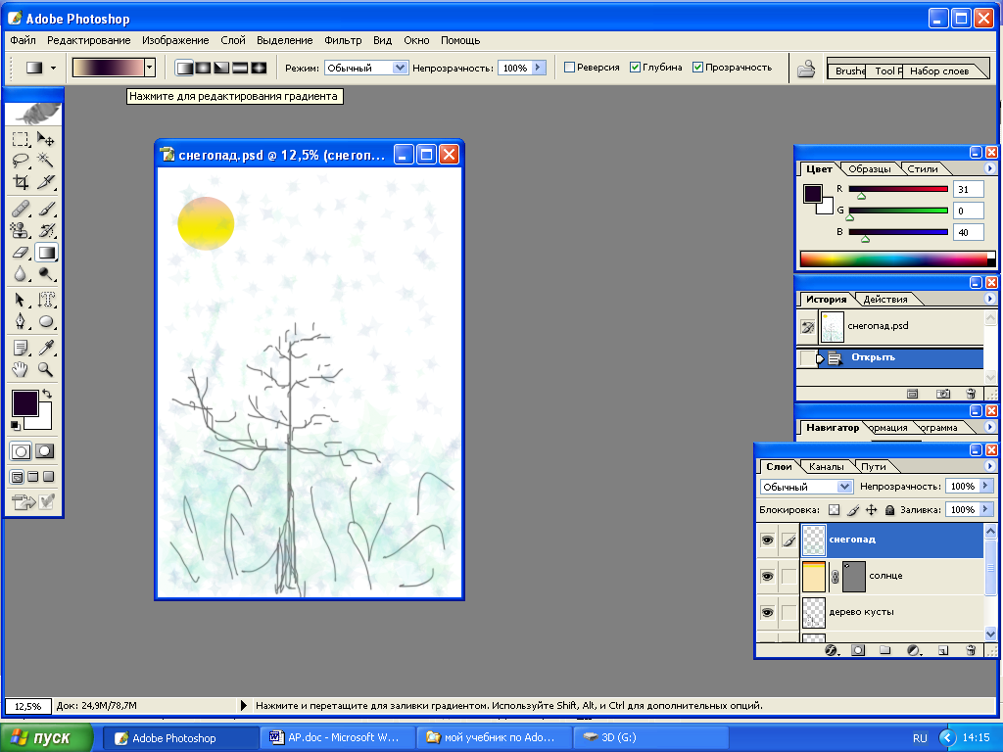Image resolution: width=1003 pixels, height=752 pixels.
Task: Switch to the Каналы tab
Action: pos(826,467)
